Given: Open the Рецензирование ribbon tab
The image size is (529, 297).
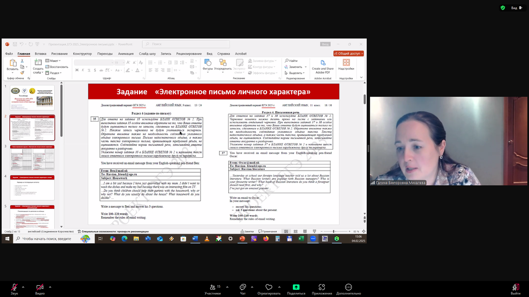Looking at the screenshot, I should coord(189,54).
